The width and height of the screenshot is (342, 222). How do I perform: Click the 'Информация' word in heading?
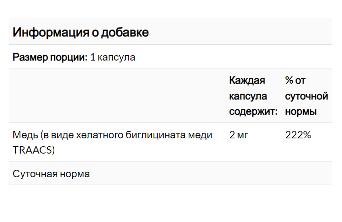tap(51, 32)
